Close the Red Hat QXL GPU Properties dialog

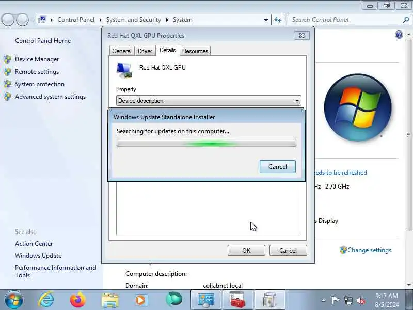click(301, 36)
